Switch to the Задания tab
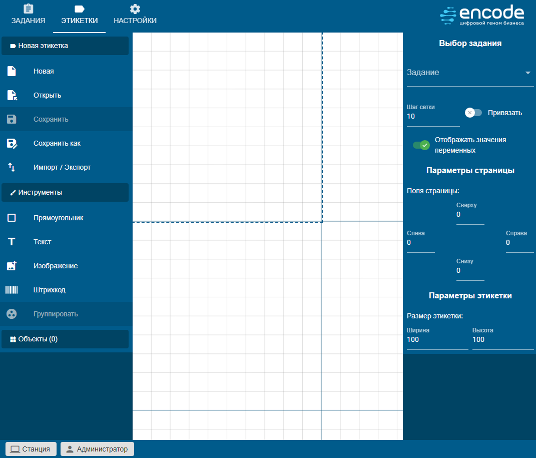This screenshot has width=536, height=458. pos(29,15)
